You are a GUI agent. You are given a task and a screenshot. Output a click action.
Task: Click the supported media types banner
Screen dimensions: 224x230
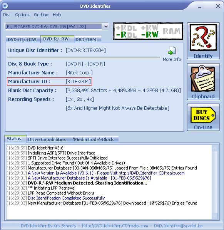[x=148, y=31]
